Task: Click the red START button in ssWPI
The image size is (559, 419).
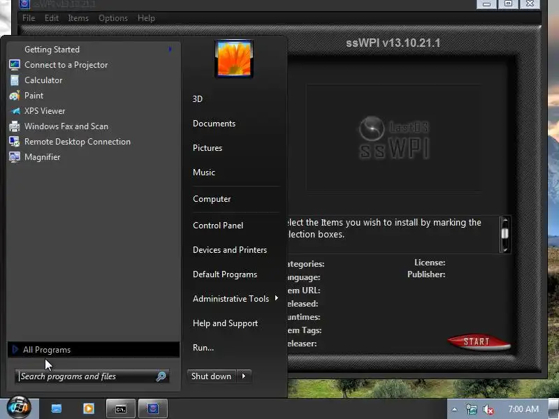Action: (479, 342)
